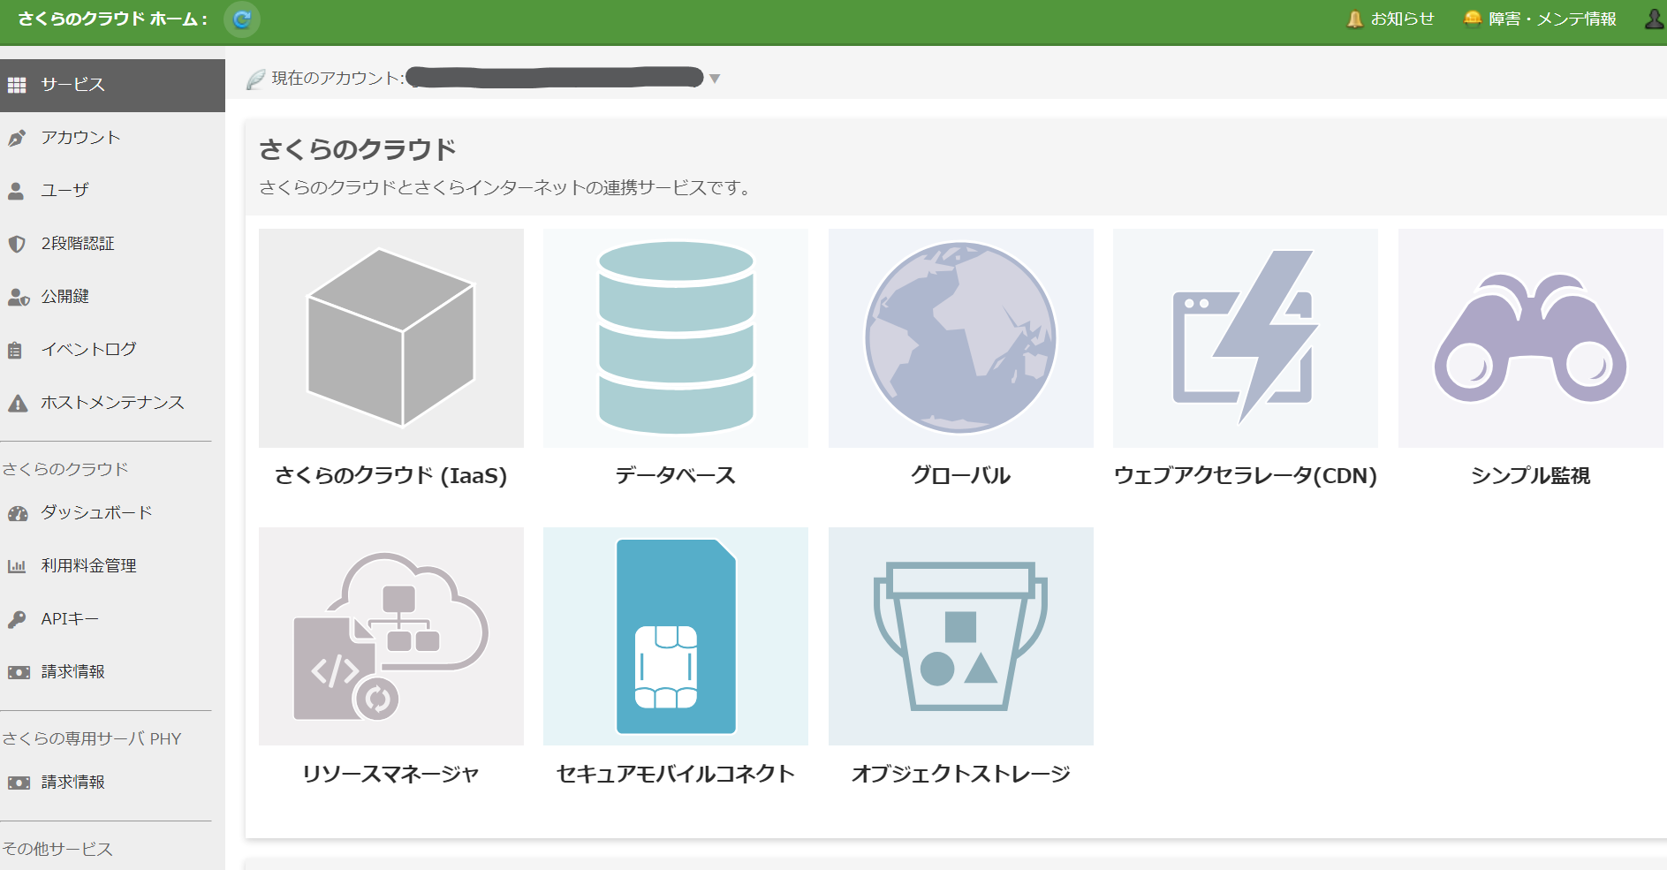Select イベントログ in the sidebar
The image size is (1667, 870).
pyautogui.click(x=112, y=350)
